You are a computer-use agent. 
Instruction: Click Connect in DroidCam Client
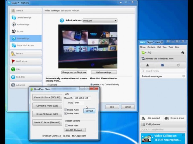point(89,111)
